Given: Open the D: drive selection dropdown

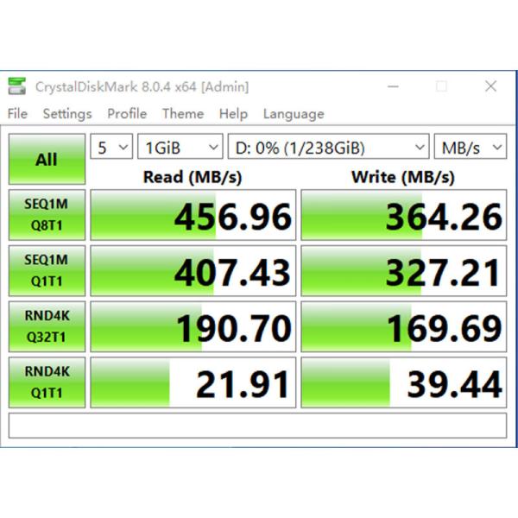Looking at the screenshot, I should pos(329,148).
